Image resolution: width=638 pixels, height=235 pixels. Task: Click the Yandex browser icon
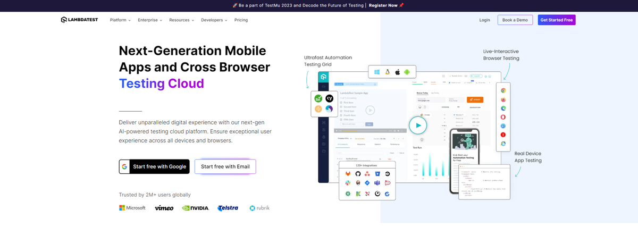pyautogui.click(x=503, y=135)
